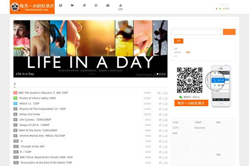Screen dimensions: 249x166
Task: Select the BBC tag
Action: click(x=218, y=122)
